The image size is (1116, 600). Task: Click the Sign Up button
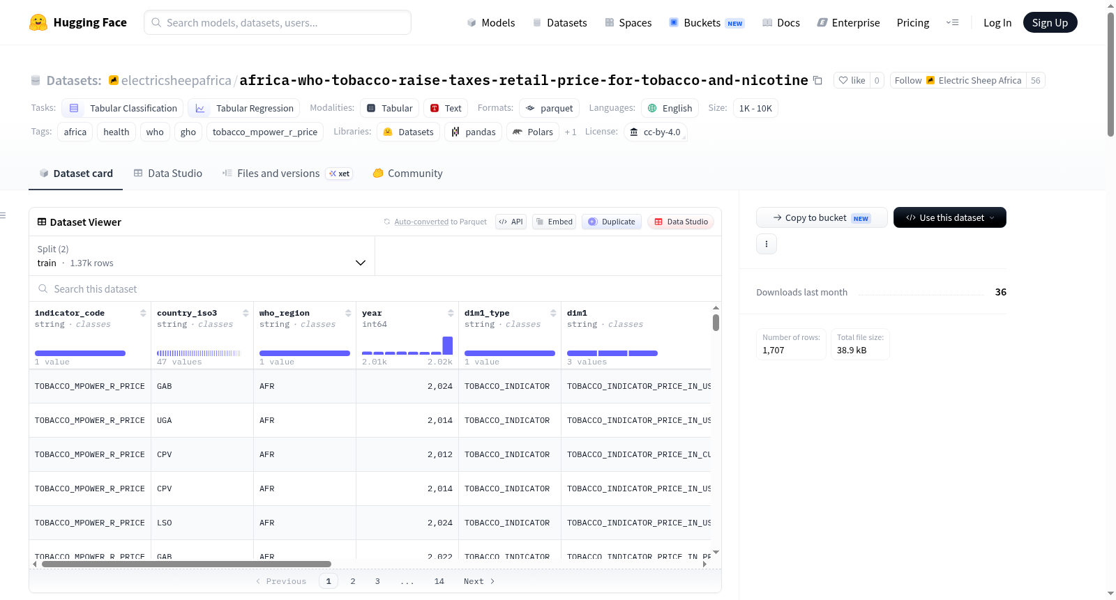tap(1050, 22)
